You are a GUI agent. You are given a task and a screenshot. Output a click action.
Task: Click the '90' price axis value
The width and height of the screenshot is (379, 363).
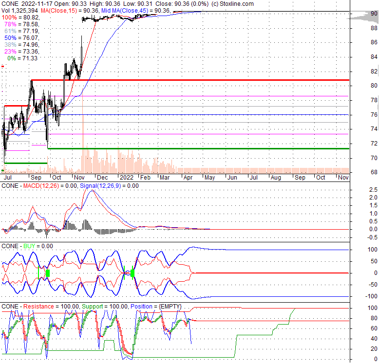click(374, 14)
